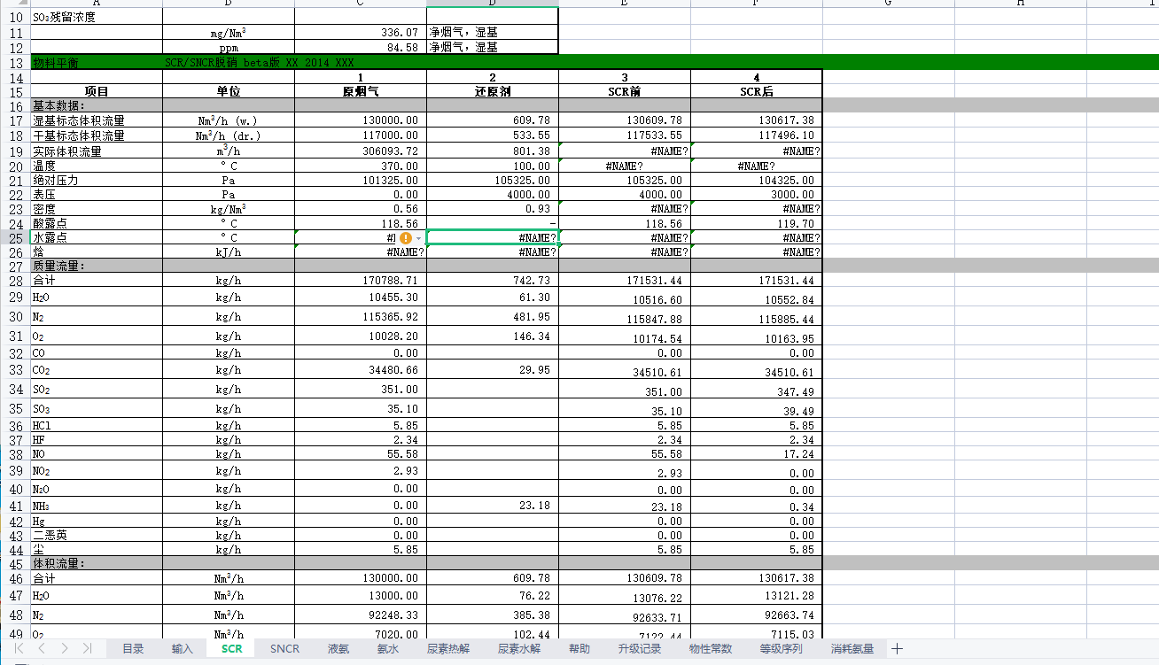Click the total mass flow value 170788.71

[361, 281]
